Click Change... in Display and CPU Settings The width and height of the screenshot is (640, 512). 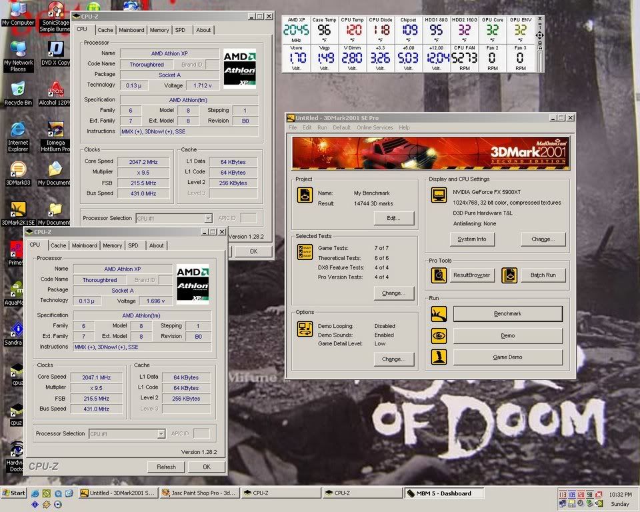pyautogui.click(x=543, y=239)
